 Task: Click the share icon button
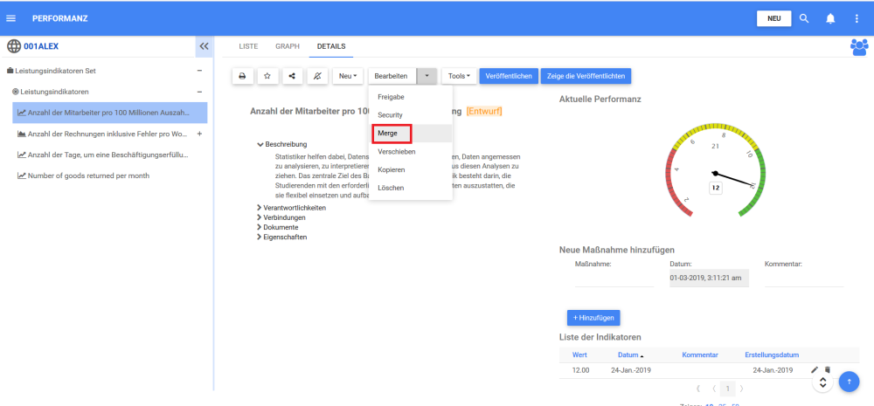coord(292,76)
